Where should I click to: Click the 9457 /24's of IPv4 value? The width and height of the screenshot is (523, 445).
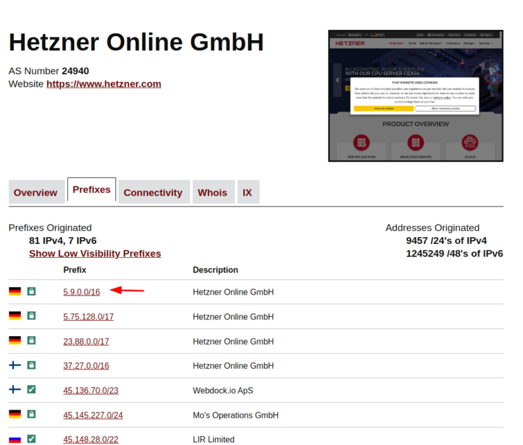(x=446, y=241)
